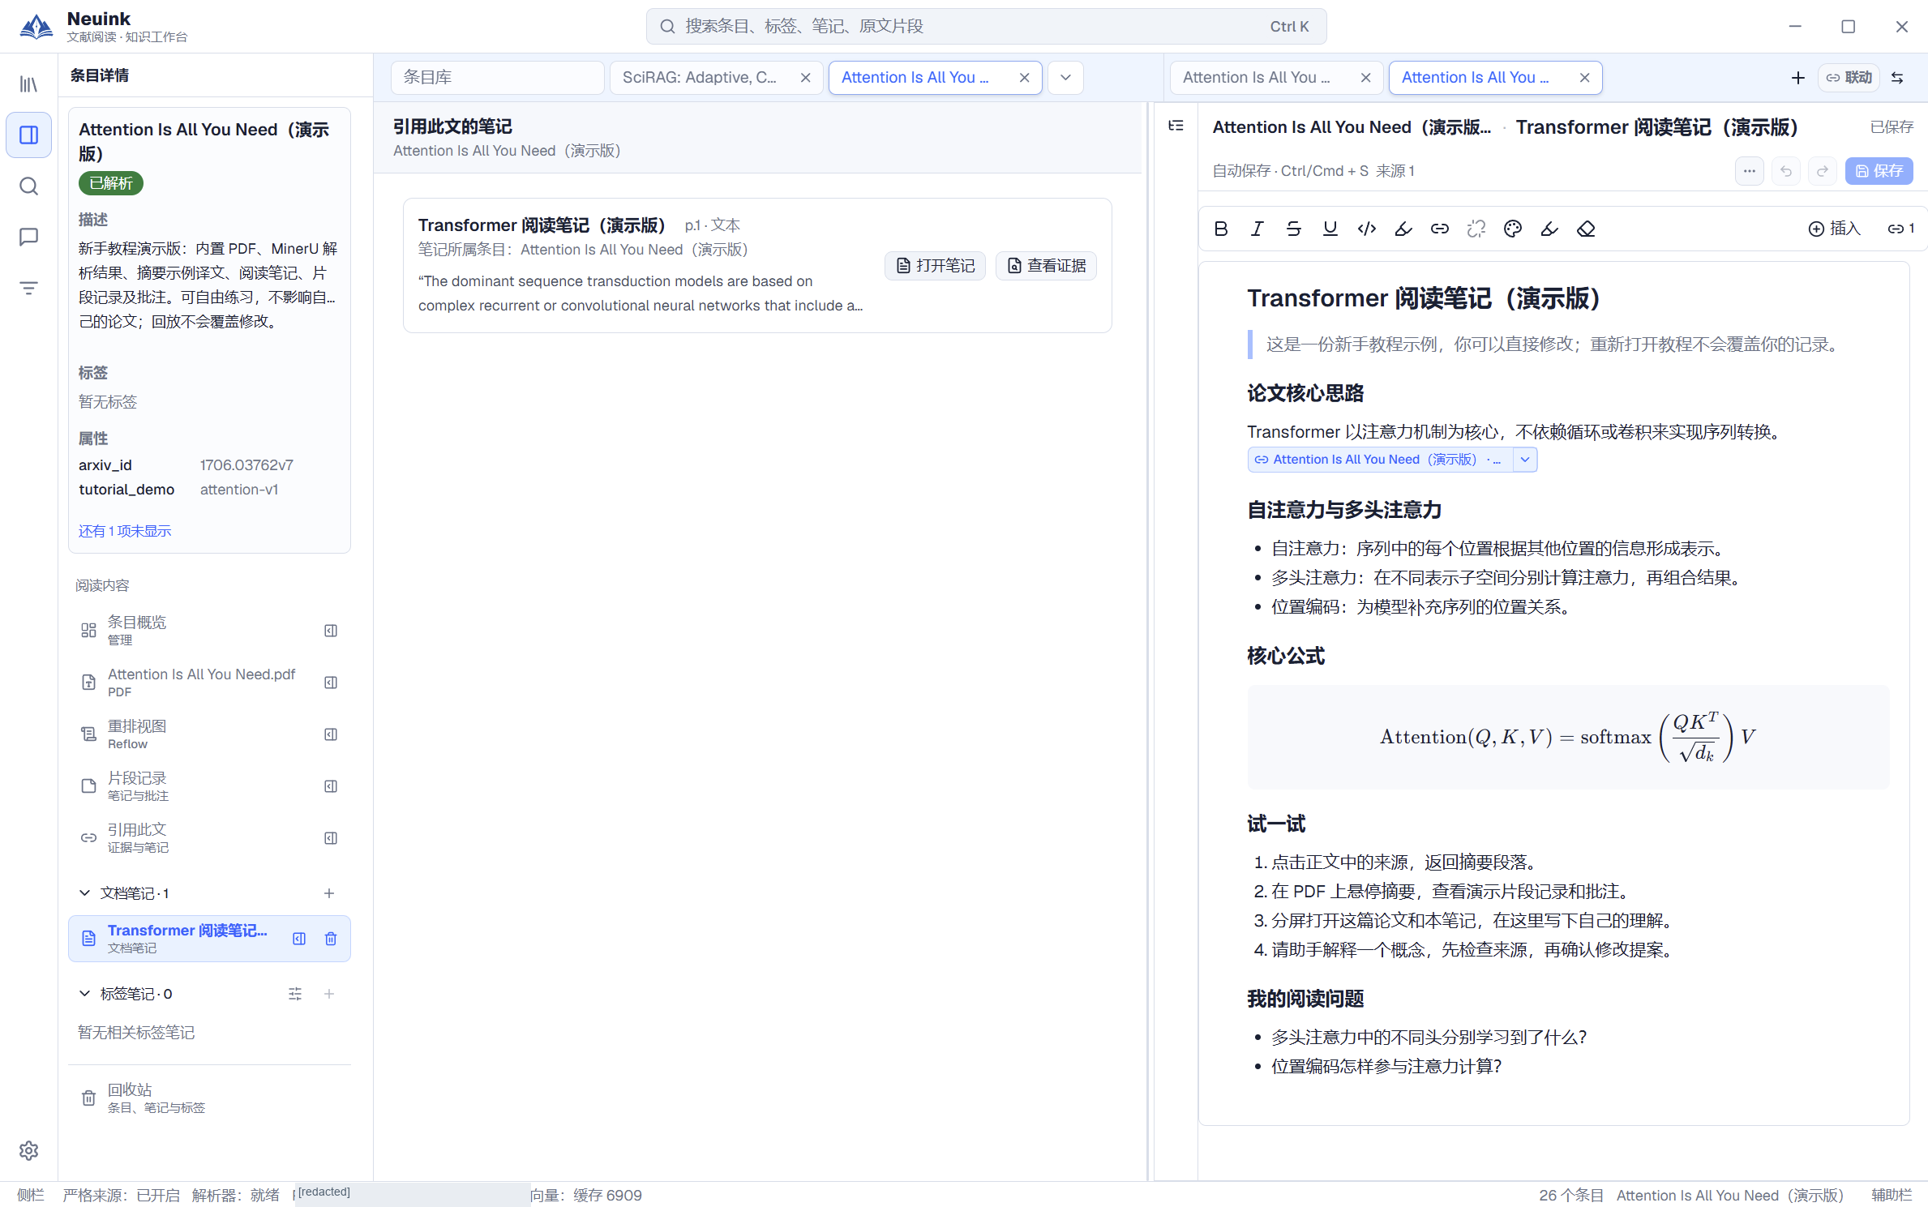Image resolution: width=1928 pixels, height=1207 pixels.
Task: Open the 插入 insert menu
Action: [x=1835, y=229]
